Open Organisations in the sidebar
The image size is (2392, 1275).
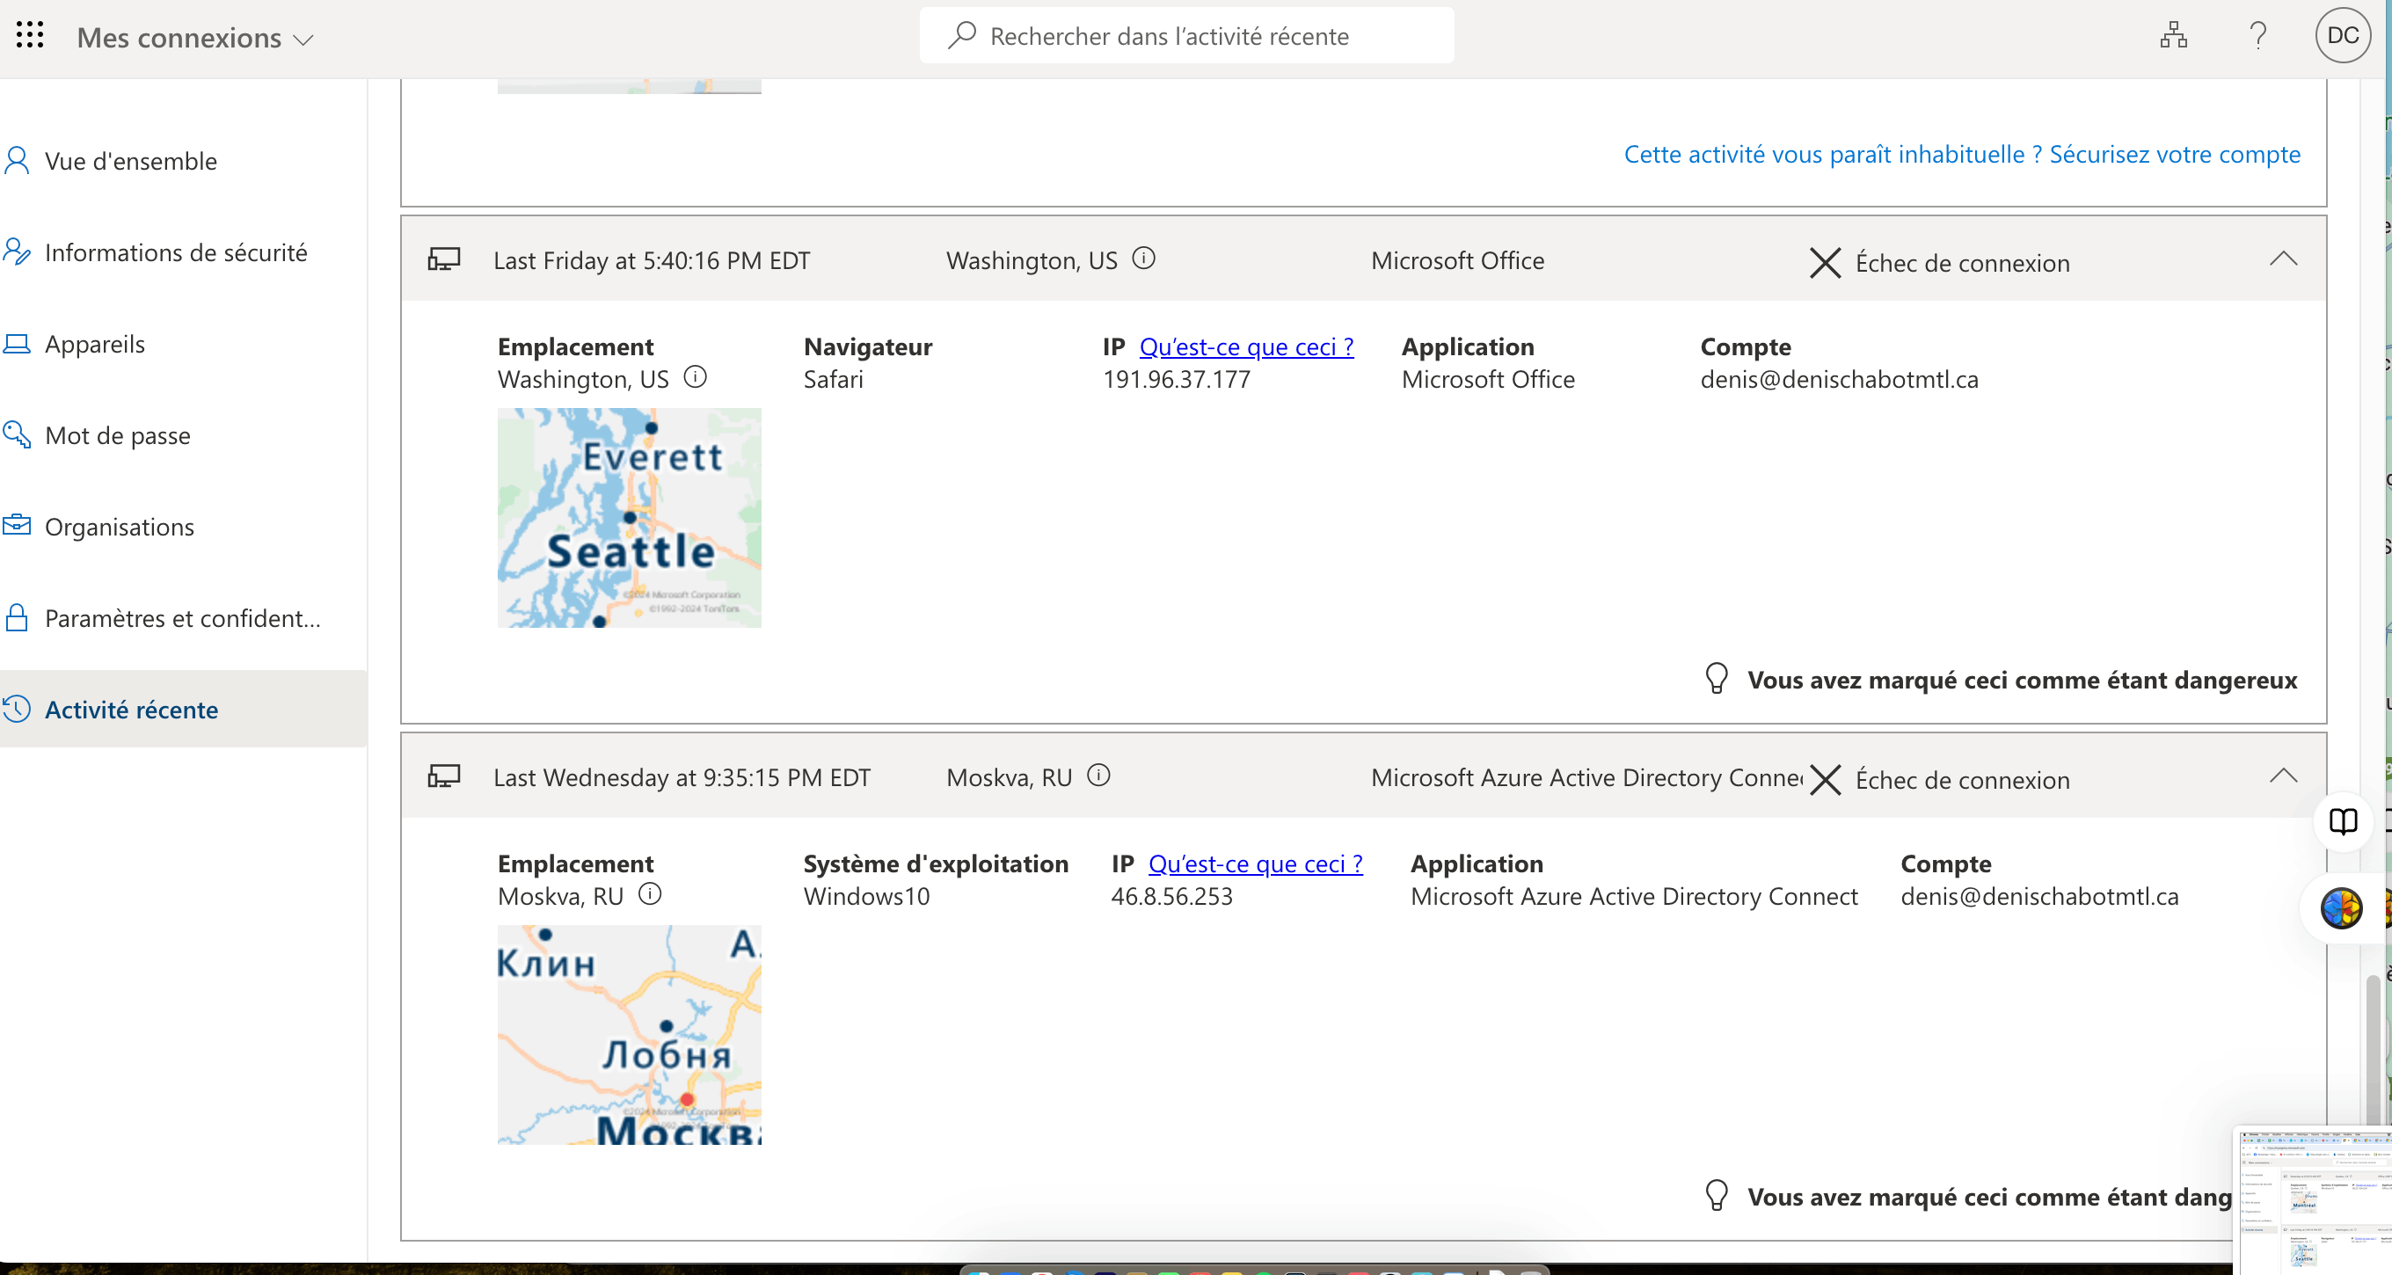pos(119,527)
